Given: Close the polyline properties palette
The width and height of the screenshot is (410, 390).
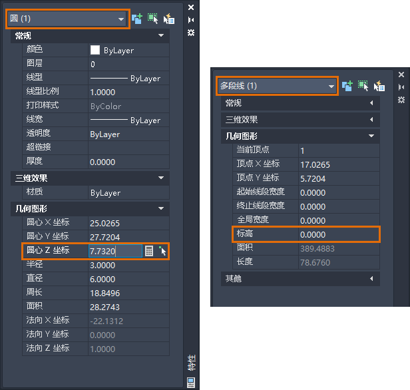Looking at the screenshot, I should tap(401, 75).
